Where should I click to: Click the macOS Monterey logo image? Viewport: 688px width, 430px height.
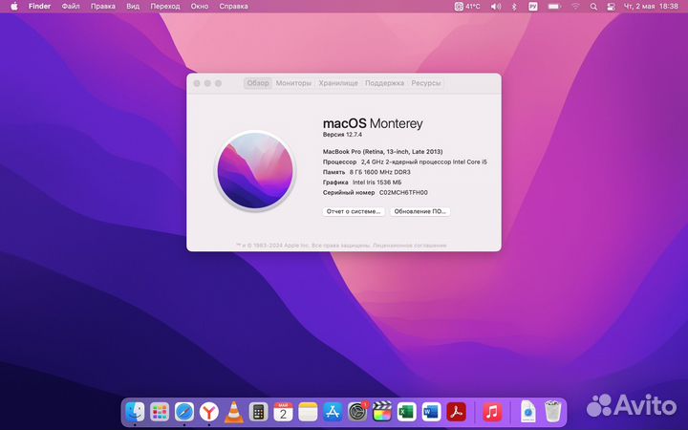pos(255,170)
